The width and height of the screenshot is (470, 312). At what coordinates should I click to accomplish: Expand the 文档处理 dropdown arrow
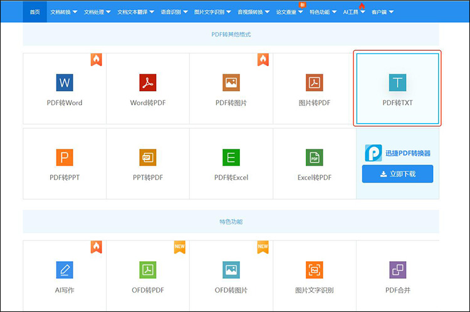point(108,12)
